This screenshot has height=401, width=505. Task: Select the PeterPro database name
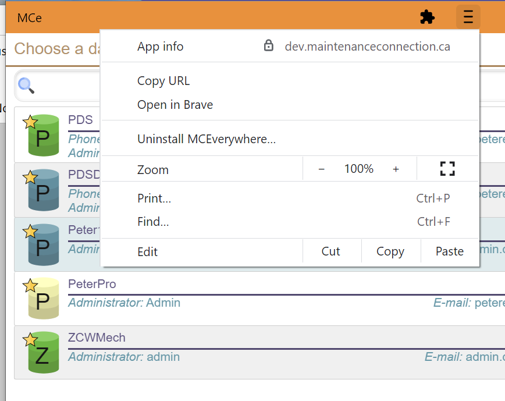point(92,284)
